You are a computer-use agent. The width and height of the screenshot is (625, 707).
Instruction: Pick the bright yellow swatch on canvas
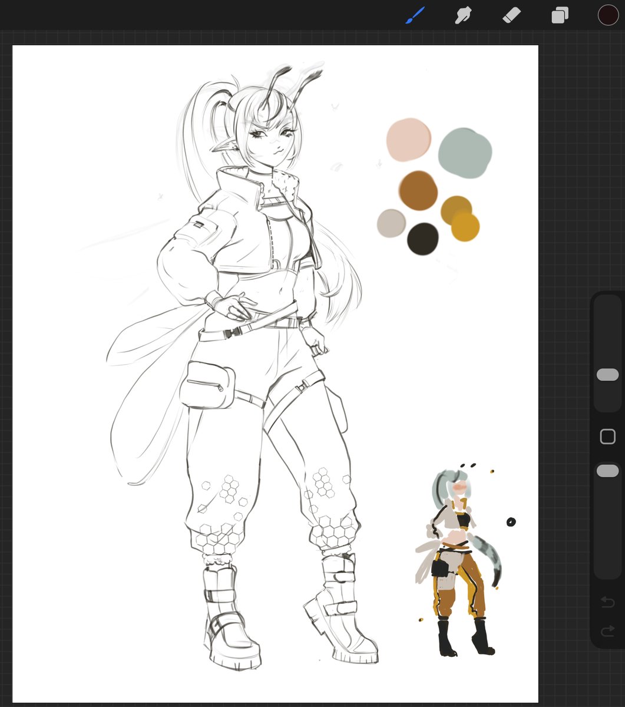(x=466, y=227)
